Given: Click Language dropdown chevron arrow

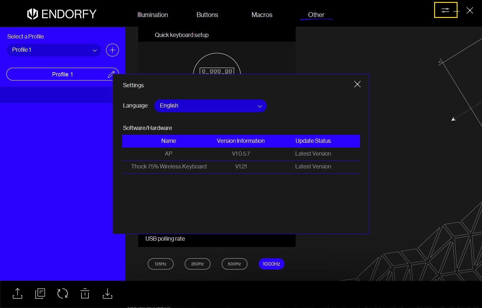Looking at the screenshot, I should pos(260,106).
